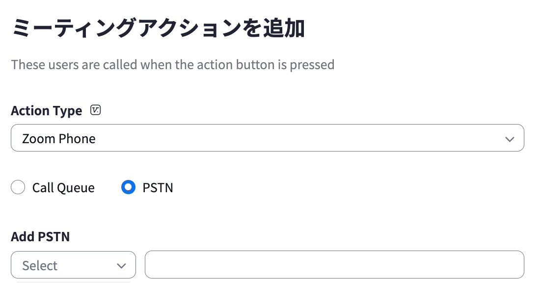
Task: Click the Call Queue label text
Action: pyautogui.click(x=63, y=188)
